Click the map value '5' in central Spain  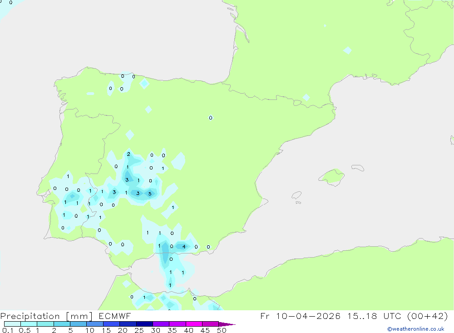[x=150, y=194]
